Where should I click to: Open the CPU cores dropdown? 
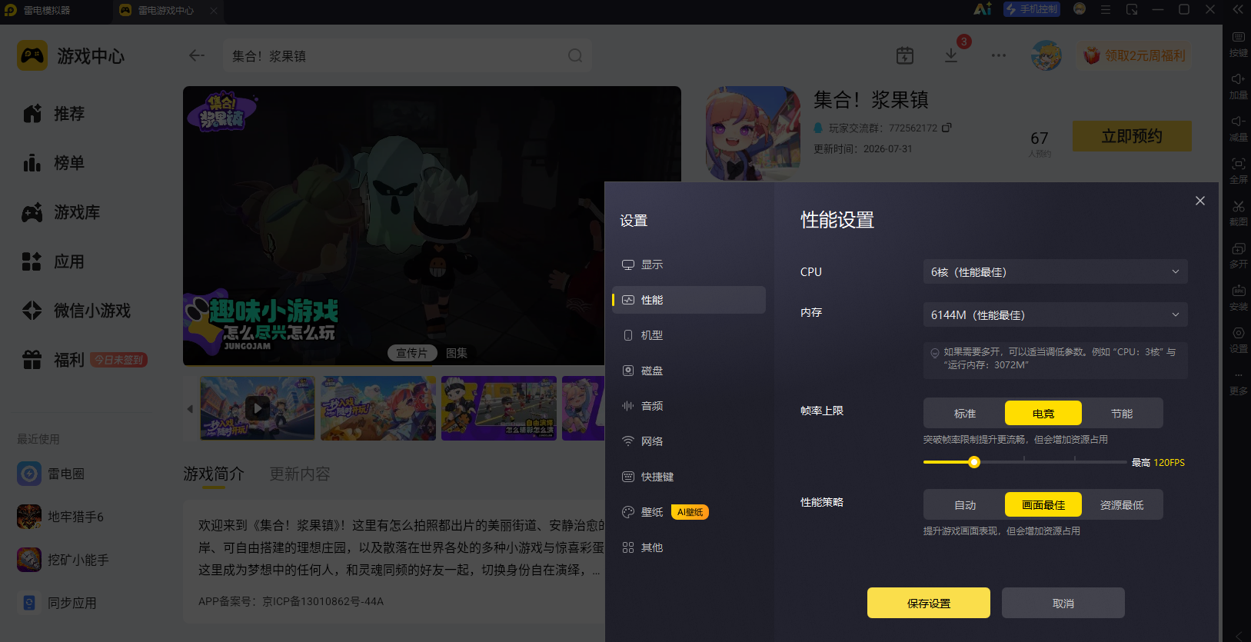[1056, 271]
